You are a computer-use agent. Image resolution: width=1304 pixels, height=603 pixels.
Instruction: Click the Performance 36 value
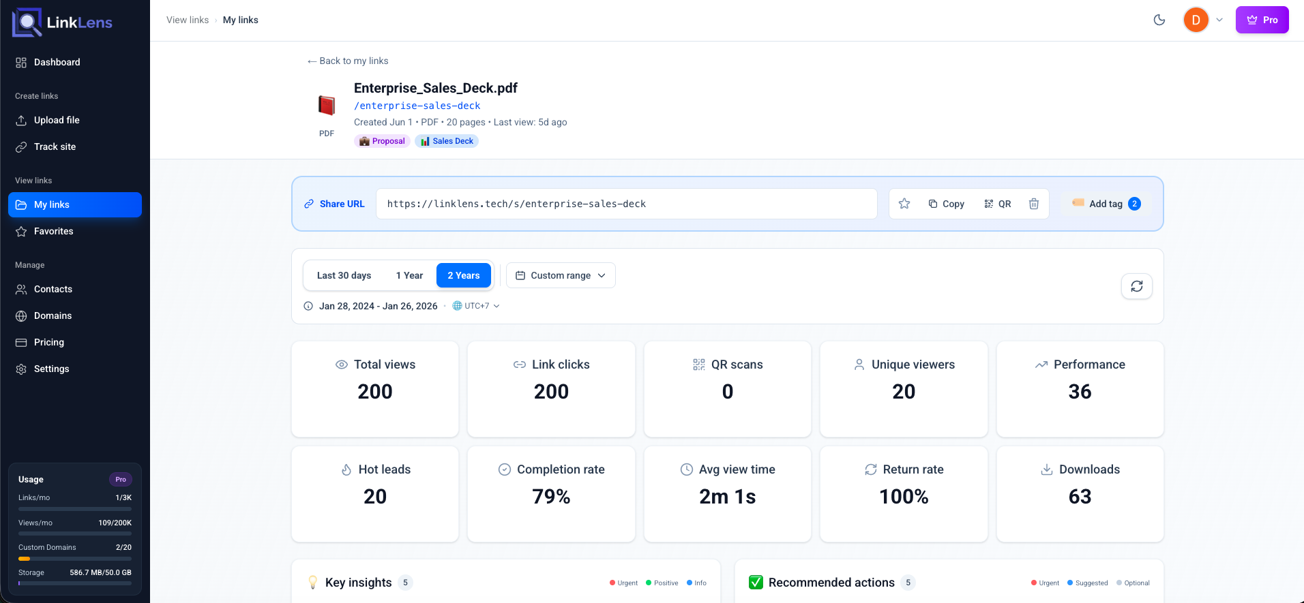[1080, 392]
